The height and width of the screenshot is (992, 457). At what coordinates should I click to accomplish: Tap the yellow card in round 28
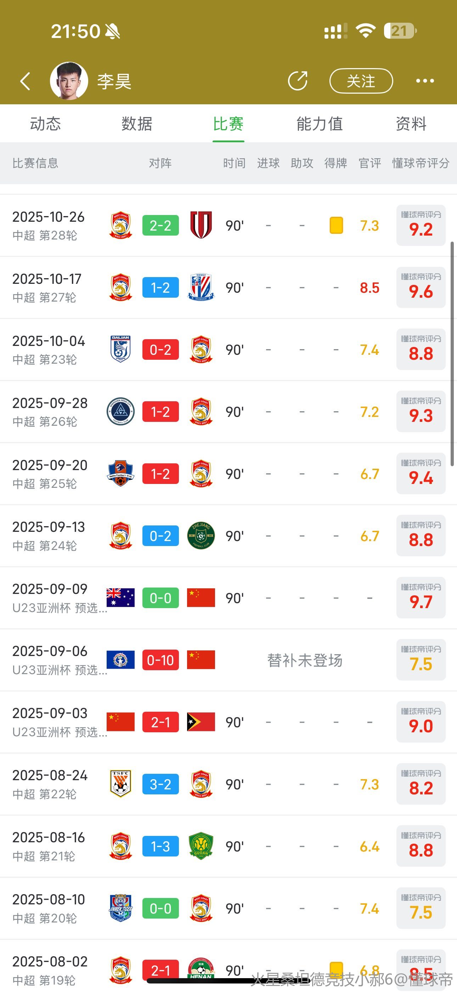point(336,225)
